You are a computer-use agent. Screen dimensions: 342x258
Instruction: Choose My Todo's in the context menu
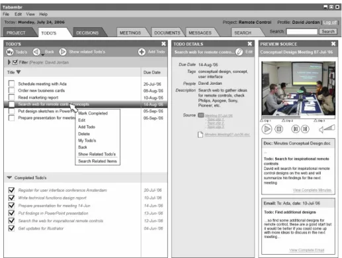[87, 140]
